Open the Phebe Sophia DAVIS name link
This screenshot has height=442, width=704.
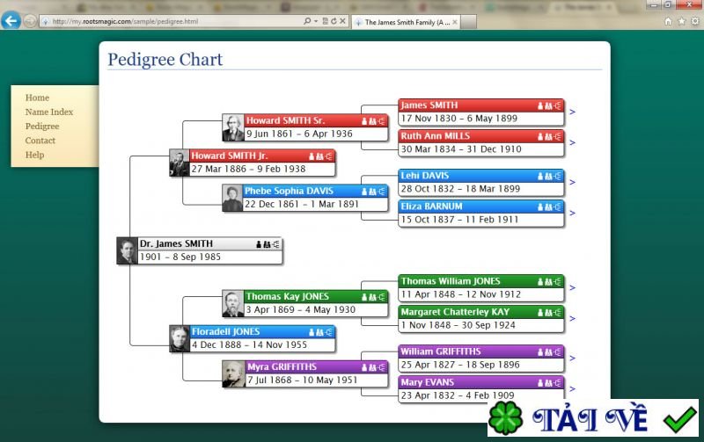pos(289,191)
